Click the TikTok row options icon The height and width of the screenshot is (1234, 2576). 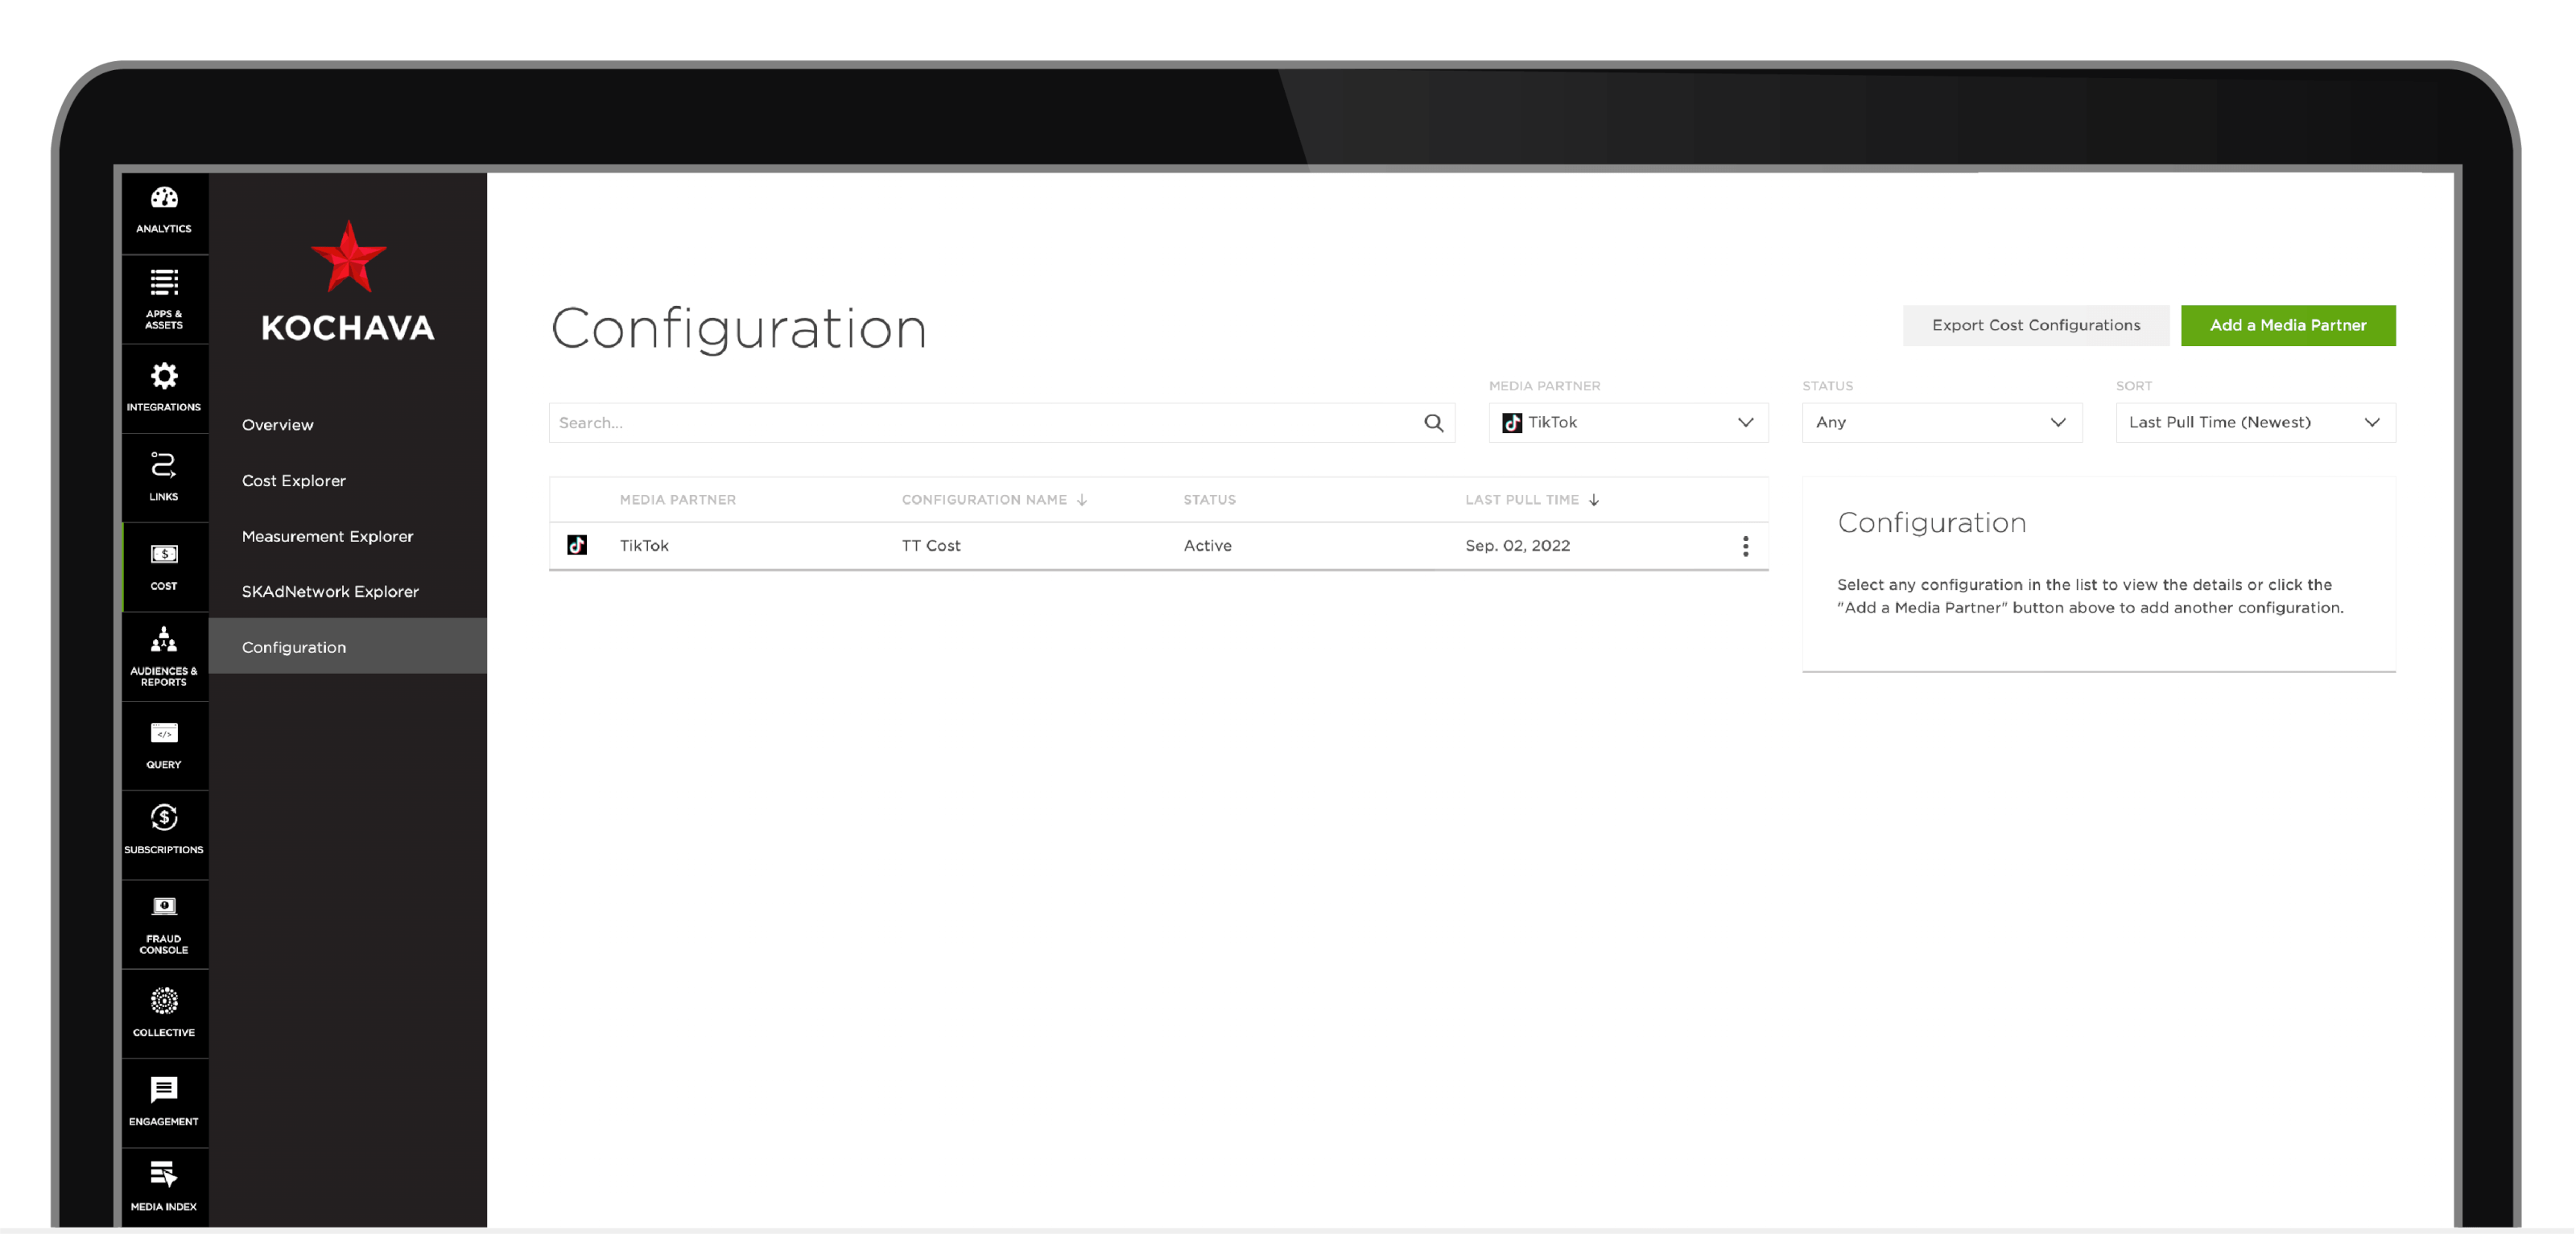pos(1746,544)
